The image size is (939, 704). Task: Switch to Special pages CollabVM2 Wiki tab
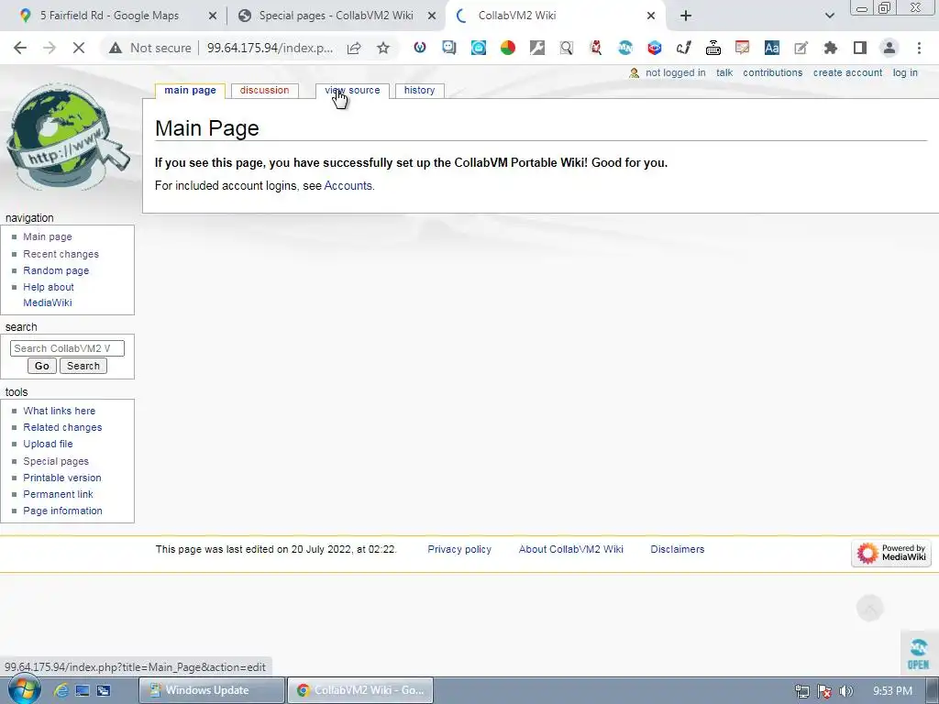(336, 16)
